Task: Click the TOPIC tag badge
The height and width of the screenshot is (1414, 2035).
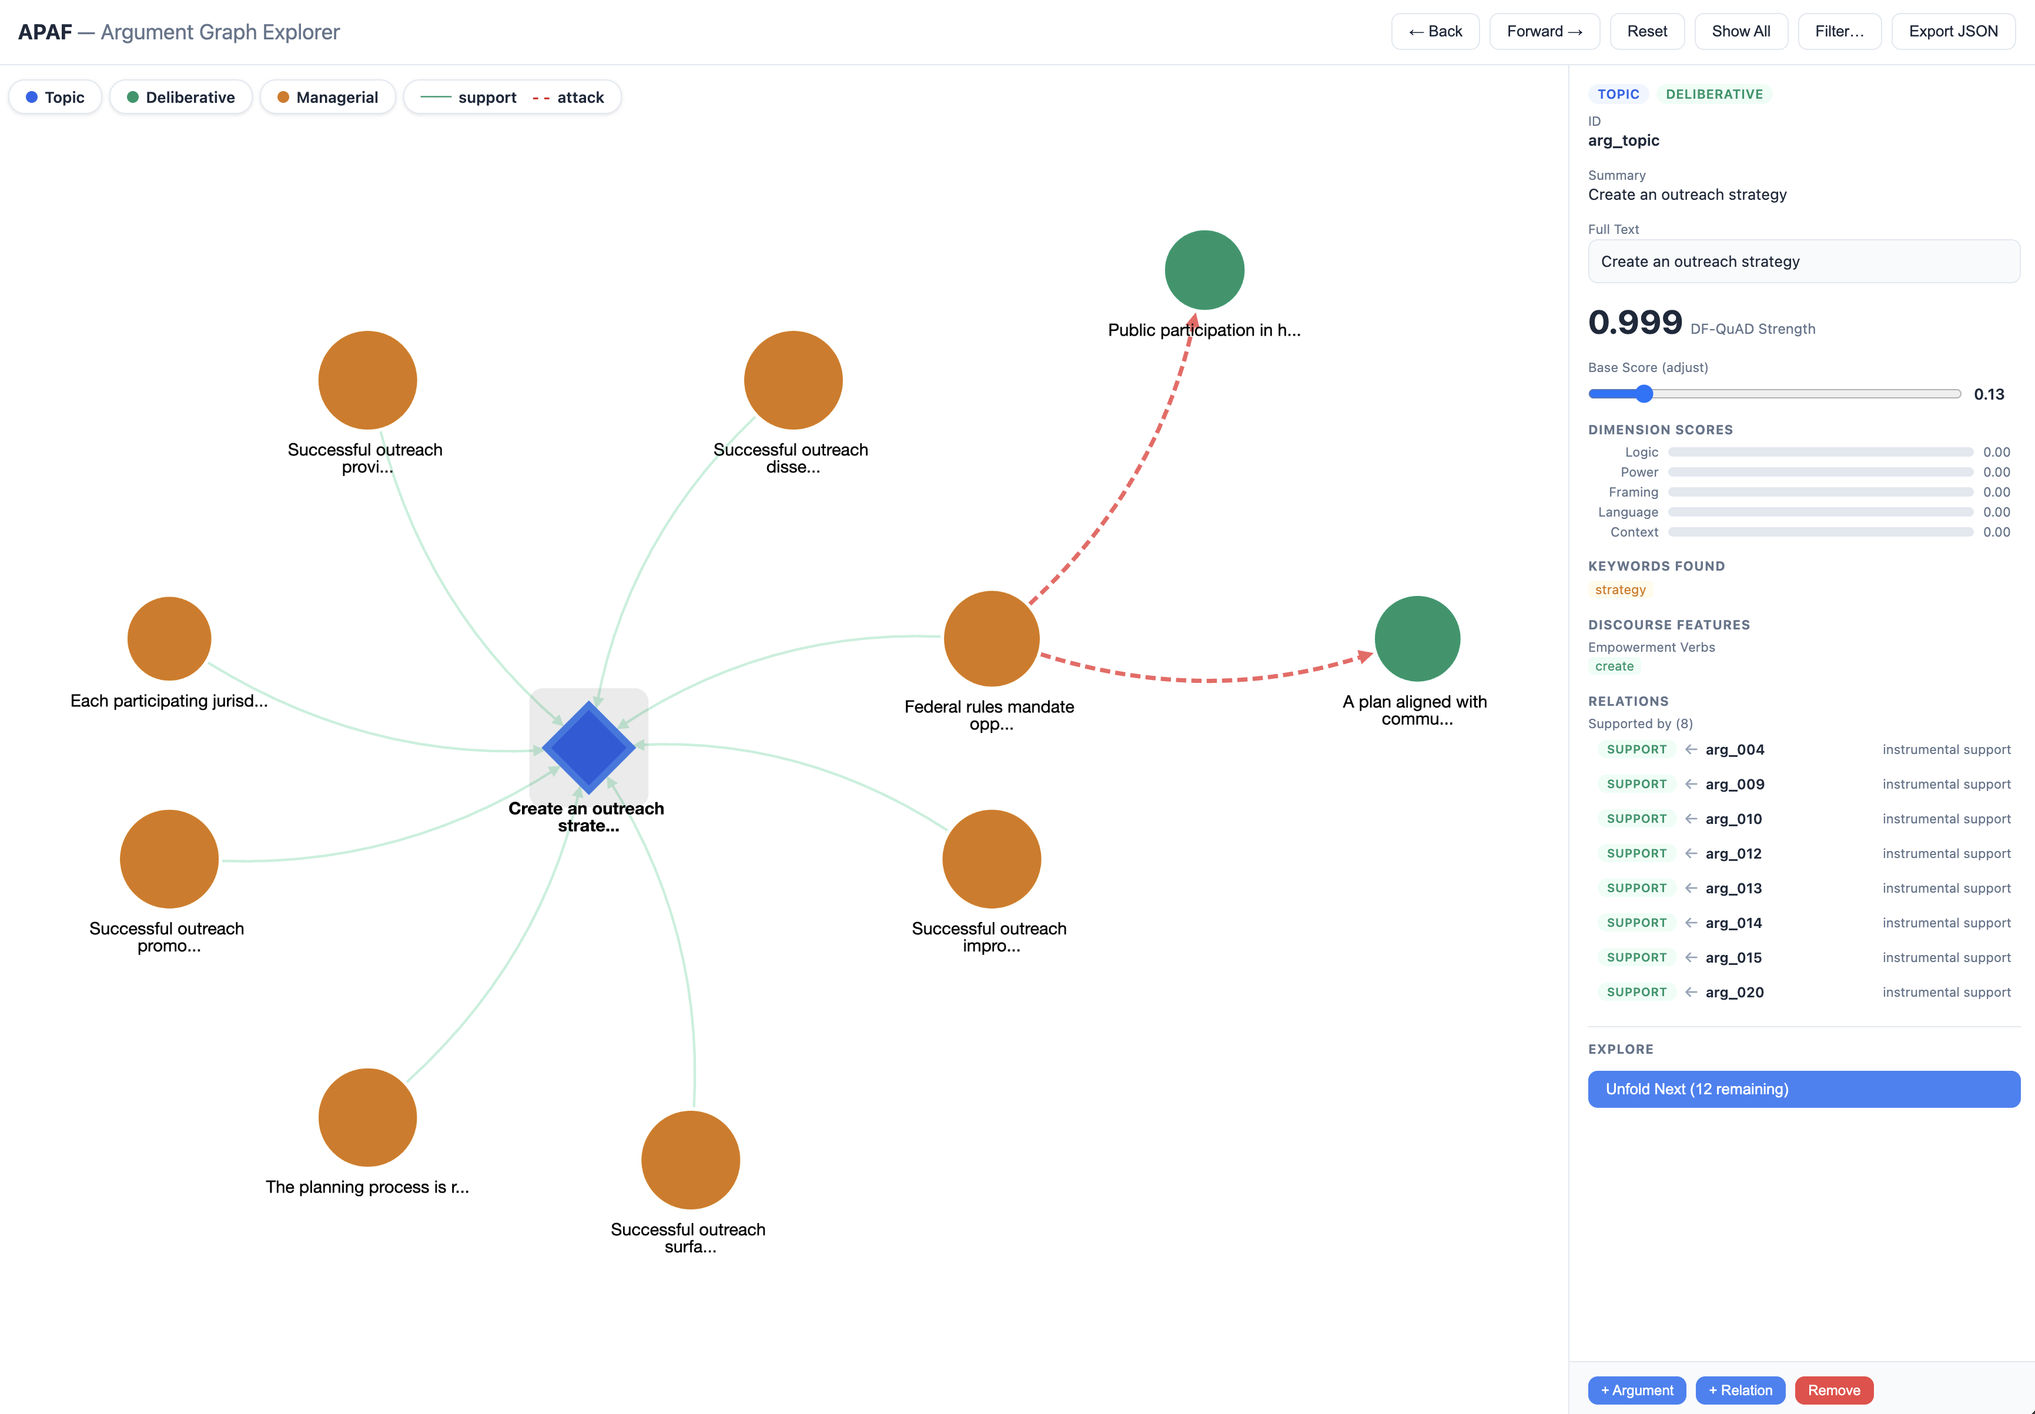Action: [x=1618, y=94]
